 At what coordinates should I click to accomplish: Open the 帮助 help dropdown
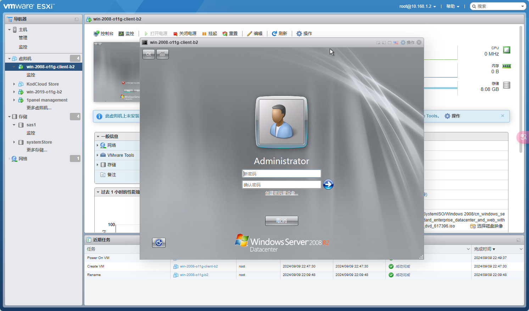coord(453,6)
